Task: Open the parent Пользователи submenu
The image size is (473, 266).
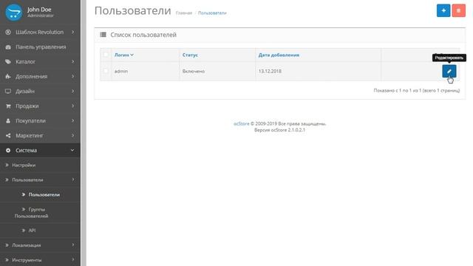Action: tap(41, 180)
